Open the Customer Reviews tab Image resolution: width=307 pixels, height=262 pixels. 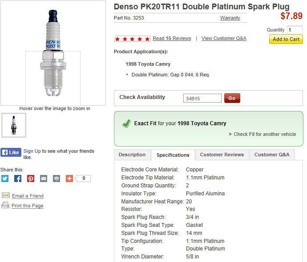point(222,155)
